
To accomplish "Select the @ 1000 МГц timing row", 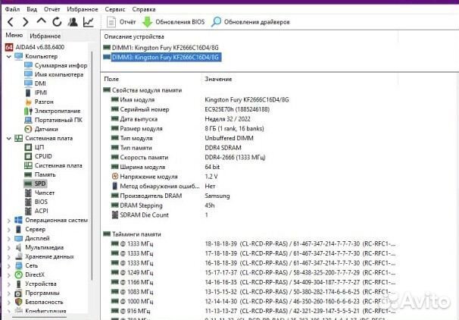I will click(253, 301).
